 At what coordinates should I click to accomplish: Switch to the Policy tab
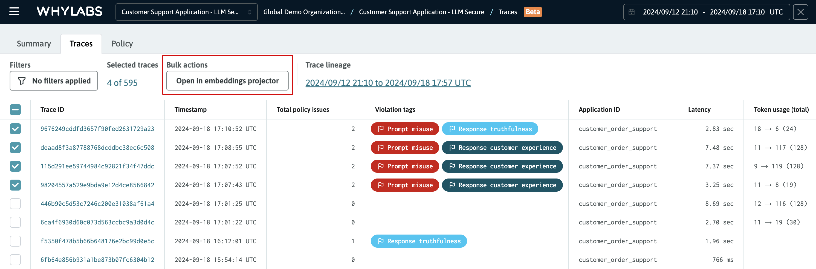[122, 44]
